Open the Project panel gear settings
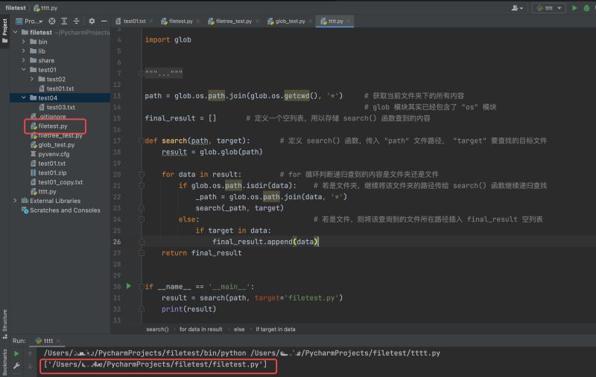 [92, 21]
